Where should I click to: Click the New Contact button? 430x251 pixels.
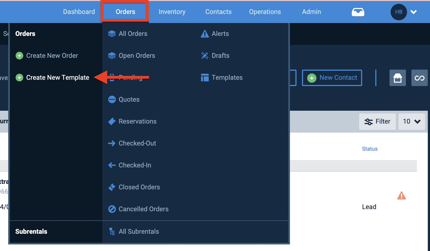(x=332, y=78)
